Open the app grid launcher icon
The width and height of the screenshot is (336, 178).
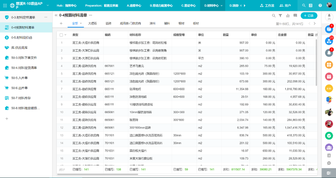[5, 5]
